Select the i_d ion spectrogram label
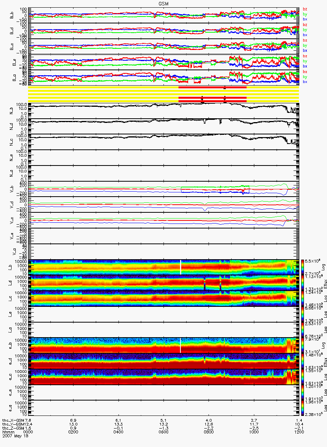 click(x=10, y=283)
